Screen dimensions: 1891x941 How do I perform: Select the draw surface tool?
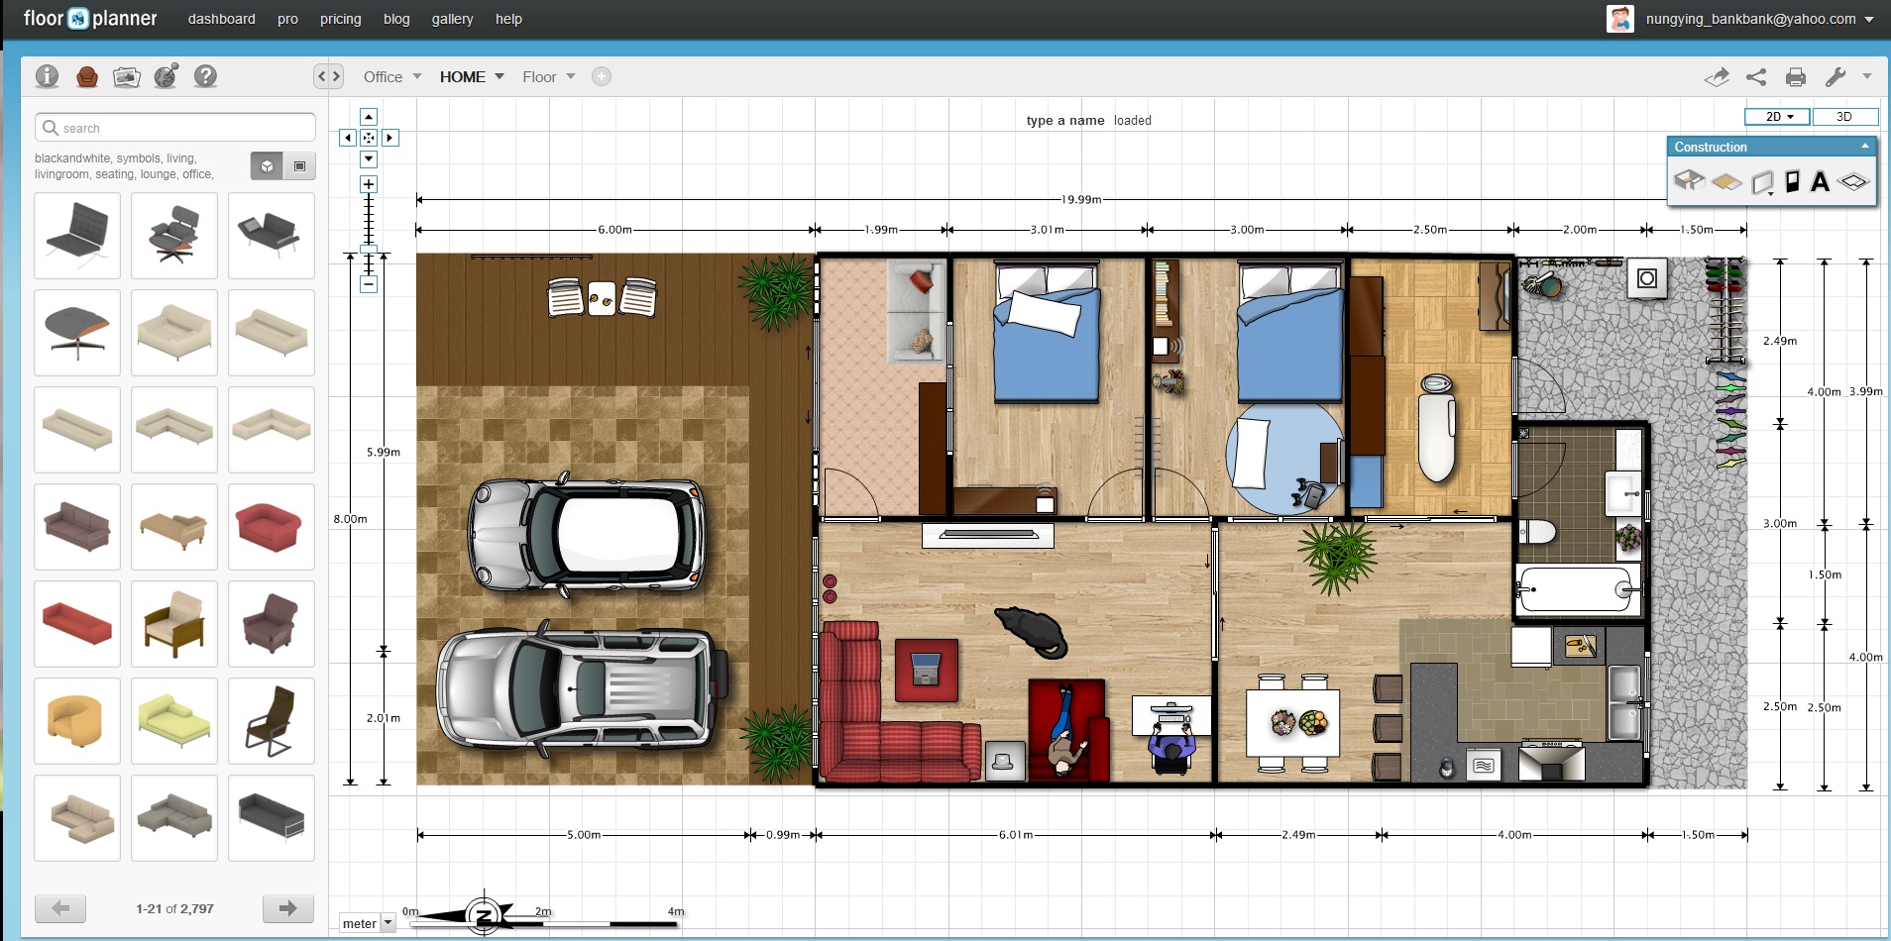click(1726, 181)
